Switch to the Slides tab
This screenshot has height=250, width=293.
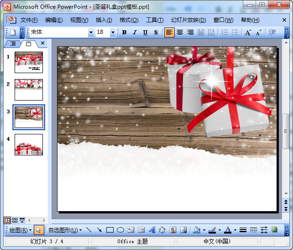29,44
